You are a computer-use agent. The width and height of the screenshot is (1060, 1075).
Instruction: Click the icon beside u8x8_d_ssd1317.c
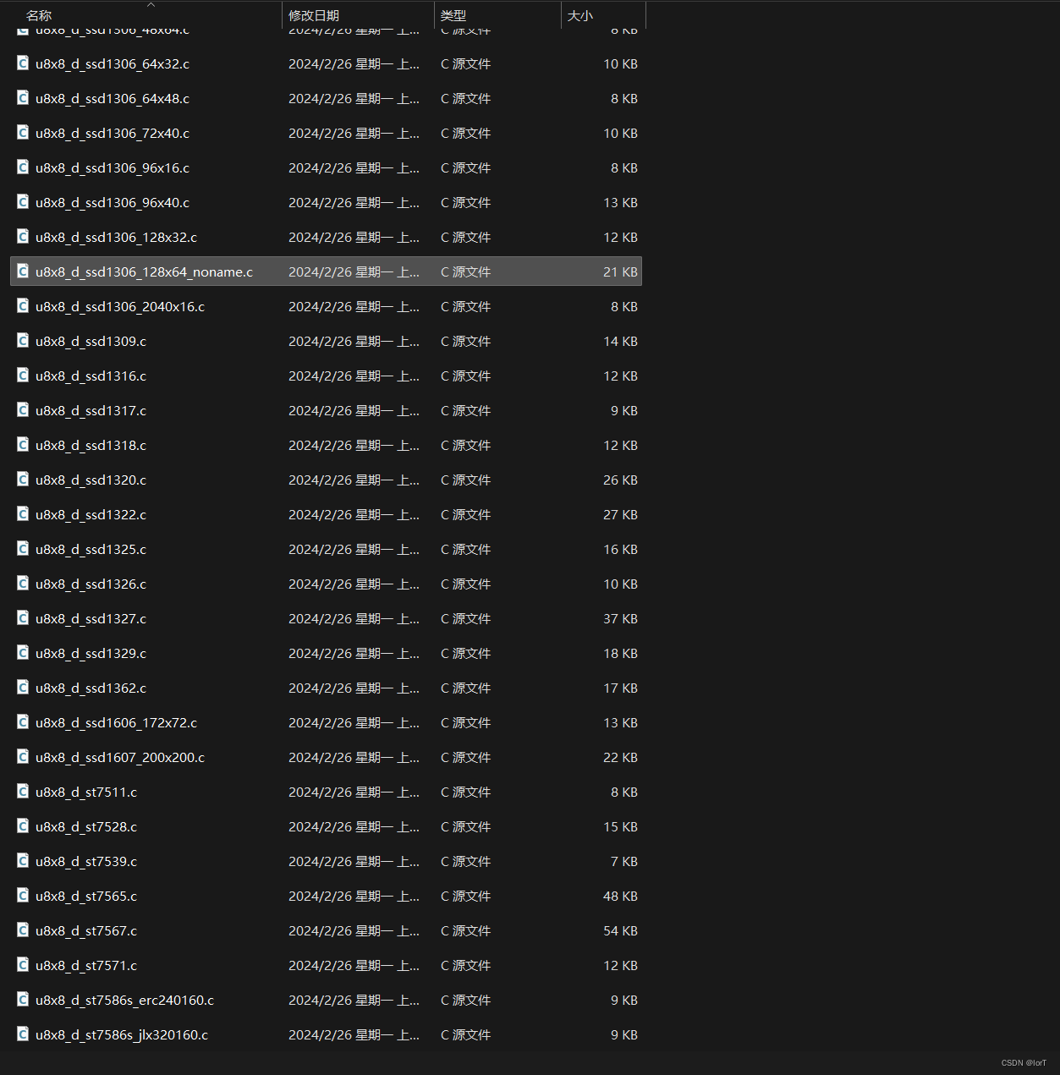pyautogui.click(x=23, y=410)
